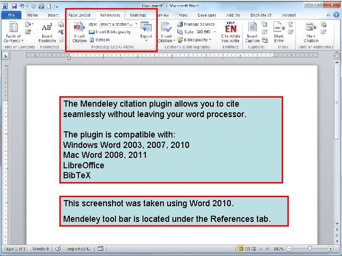Image resolution: width=342 pixels, height=256 pixels.
Task: Click the Mendeley Refresh button
Action: point(100,40)
